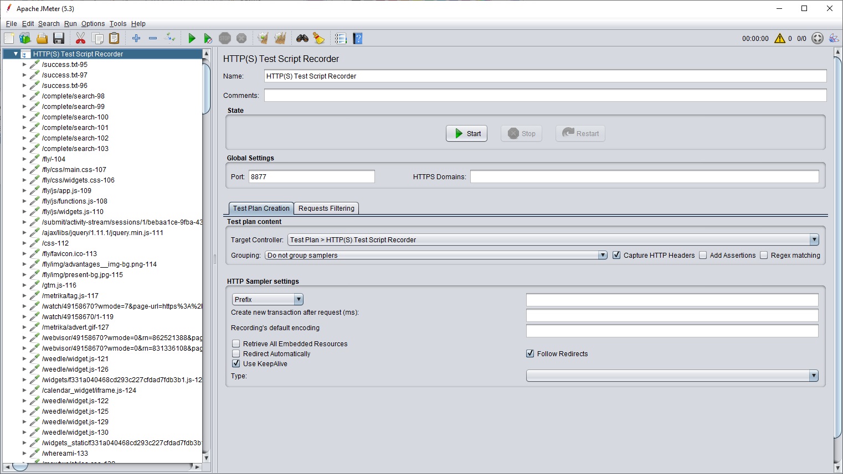843x474 pixels.
Task: Click the Start recorder button
Action: 467,133
